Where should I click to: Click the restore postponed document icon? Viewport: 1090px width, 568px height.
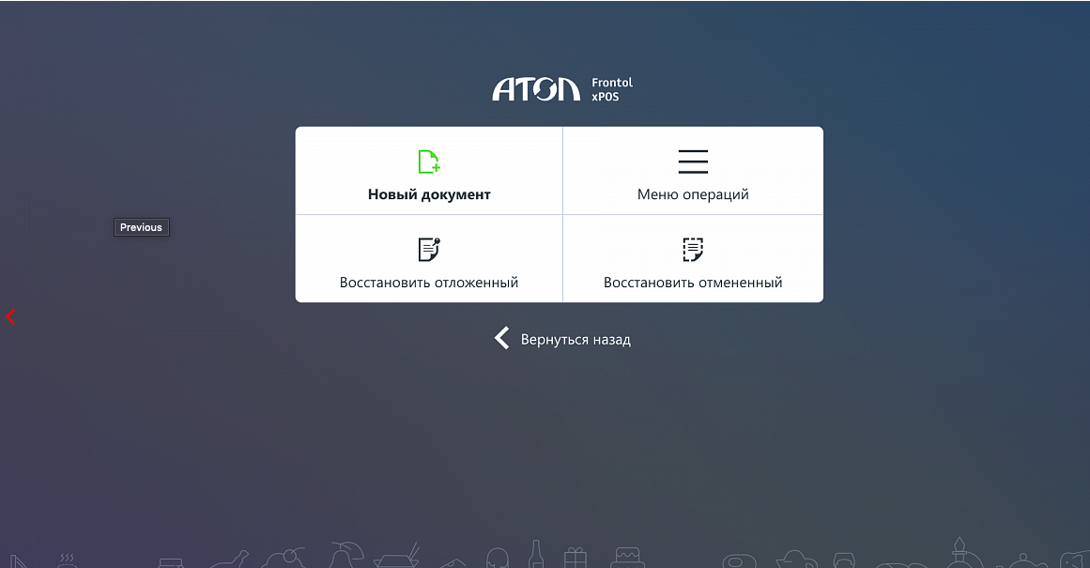pos(429,249)
